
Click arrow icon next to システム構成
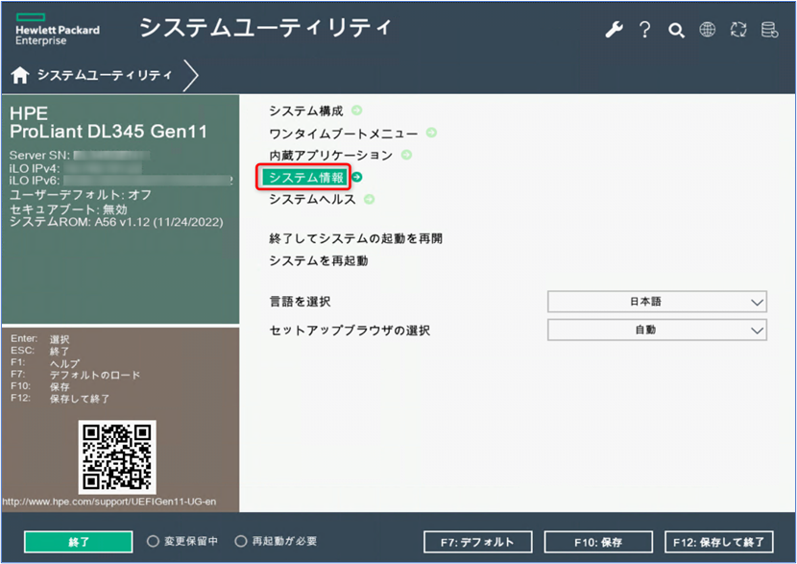357,110
